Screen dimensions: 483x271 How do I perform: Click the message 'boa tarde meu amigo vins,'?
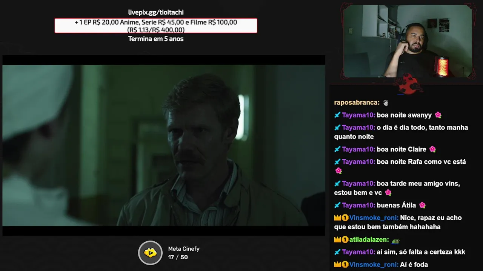click(x=418, y=184)
